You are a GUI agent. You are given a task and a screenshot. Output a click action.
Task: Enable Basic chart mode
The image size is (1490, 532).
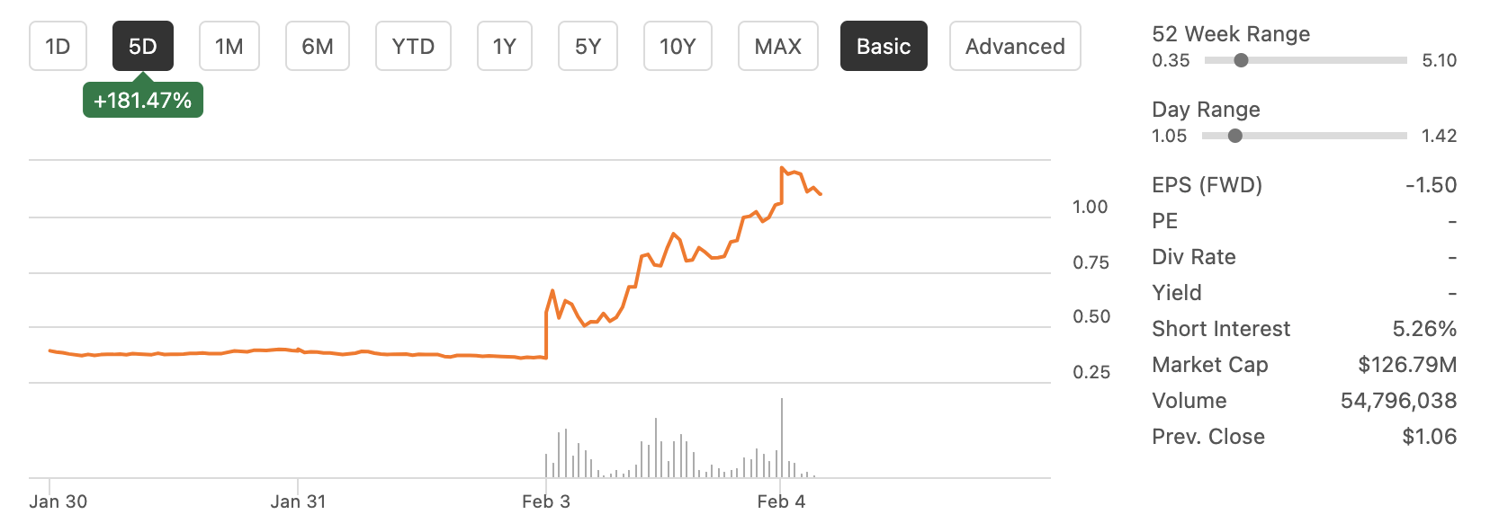coord(883,46)
